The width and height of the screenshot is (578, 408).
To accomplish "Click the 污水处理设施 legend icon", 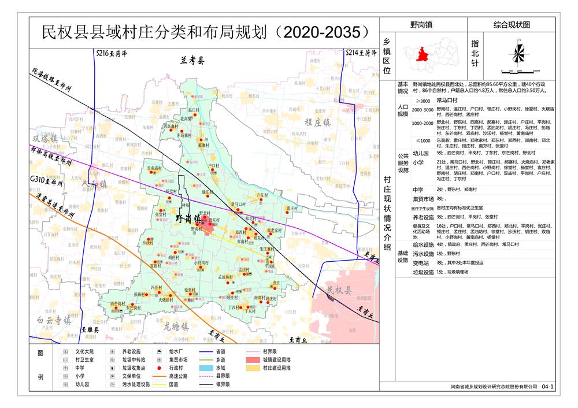I will [x=112, y=384].
